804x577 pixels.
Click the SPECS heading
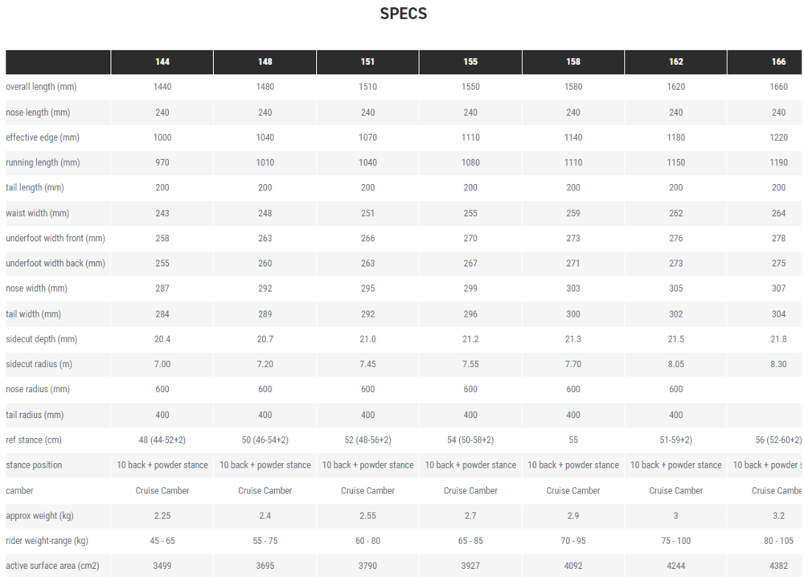click(x=403, y=14)
